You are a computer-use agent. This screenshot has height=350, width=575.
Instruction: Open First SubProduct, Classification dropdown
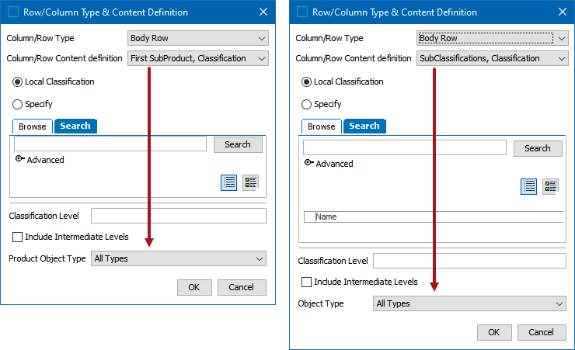tap(198, 58)
